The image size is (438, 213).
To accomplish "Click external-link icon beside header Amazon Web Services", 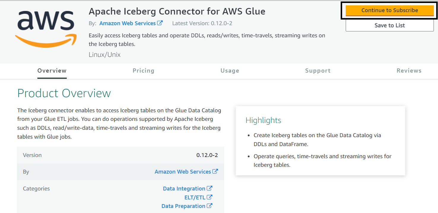I will (x=160, y=23).
